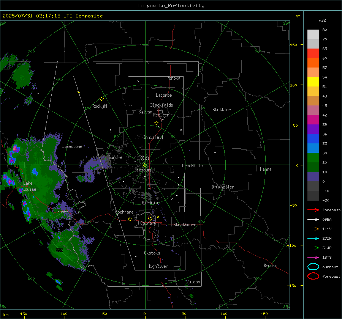Click the -150 tick on bottom axis

(x=23, y=314)
